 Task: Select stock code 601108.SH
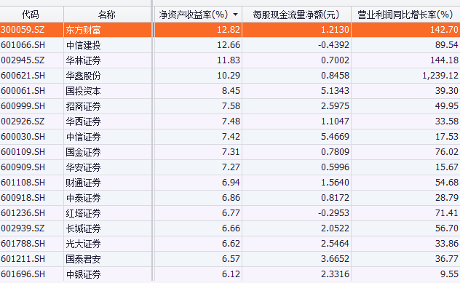click(x=23, y=182)
